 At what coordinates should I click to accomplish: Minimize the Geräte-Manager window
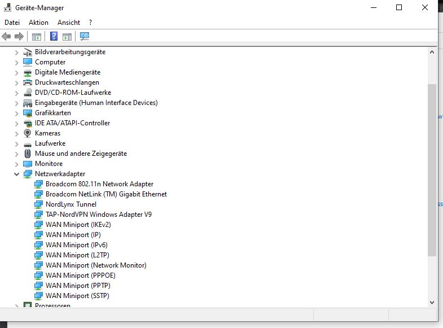374,8
